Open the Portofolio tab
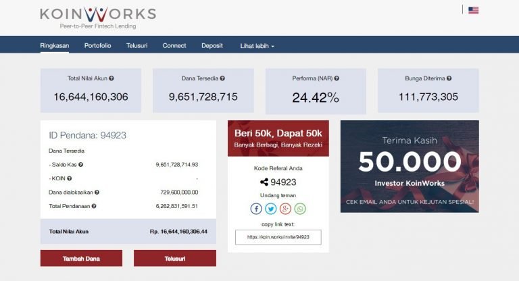Image resolution: width=519 pixels, height=281 pixels. pyautogui.click(x=97, y=46)
